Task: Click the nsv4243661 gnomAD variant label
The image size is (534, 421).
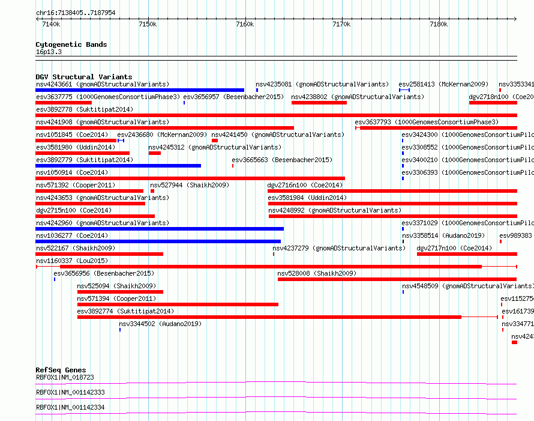Action: (103, 84)
